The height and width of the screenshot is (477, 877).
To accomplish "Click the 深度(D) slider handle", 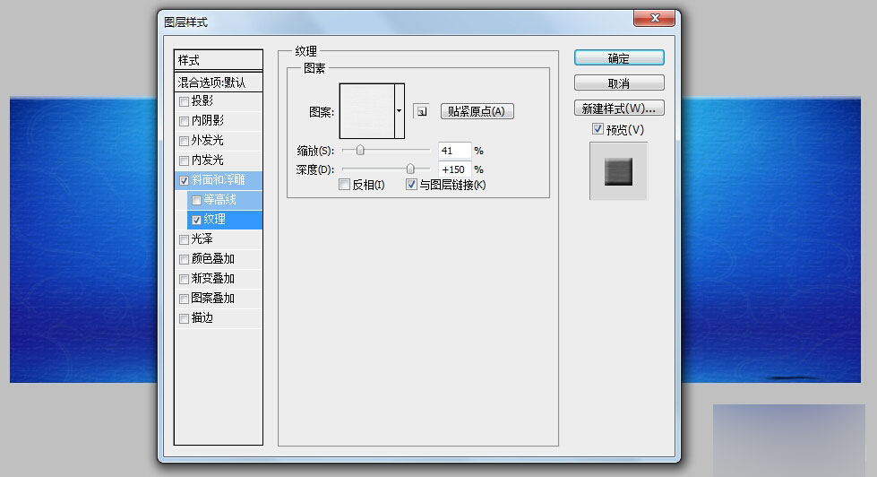I will 410,169.
